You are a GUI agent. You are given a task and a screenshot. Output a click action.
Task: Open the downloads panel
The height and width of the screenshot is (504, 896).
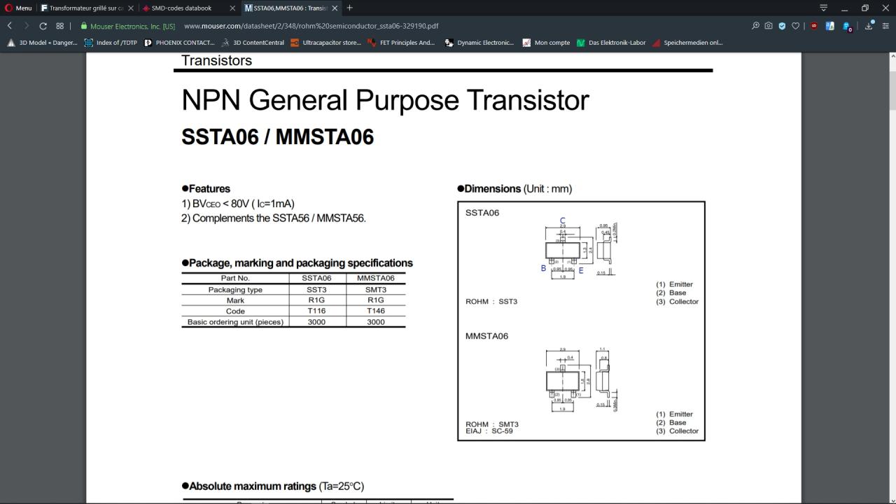(869, 26)
